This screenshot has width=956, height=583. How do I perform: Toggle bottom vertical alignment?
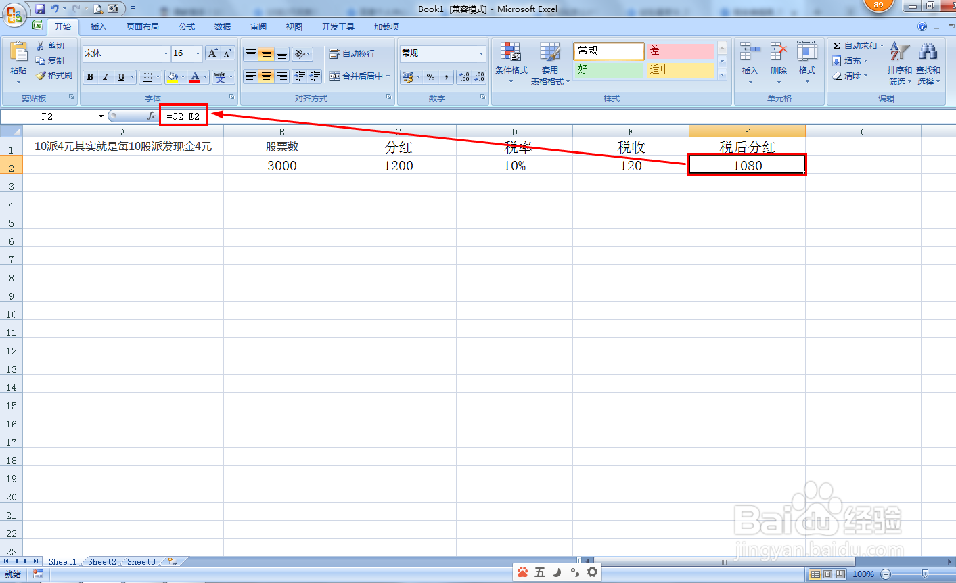click(282, 54)
